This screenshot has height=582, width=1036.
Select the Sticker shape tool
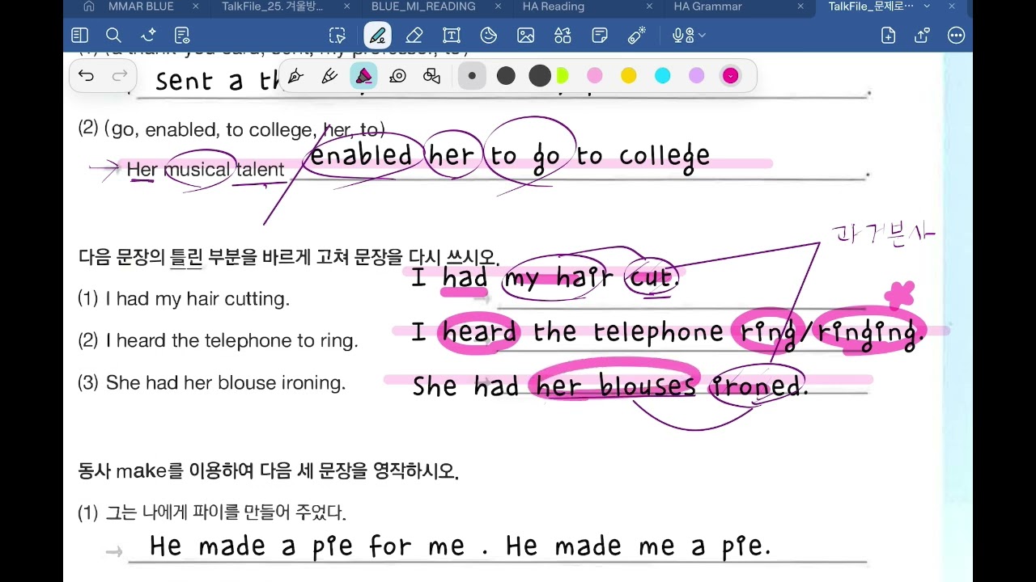pos(489,36)
